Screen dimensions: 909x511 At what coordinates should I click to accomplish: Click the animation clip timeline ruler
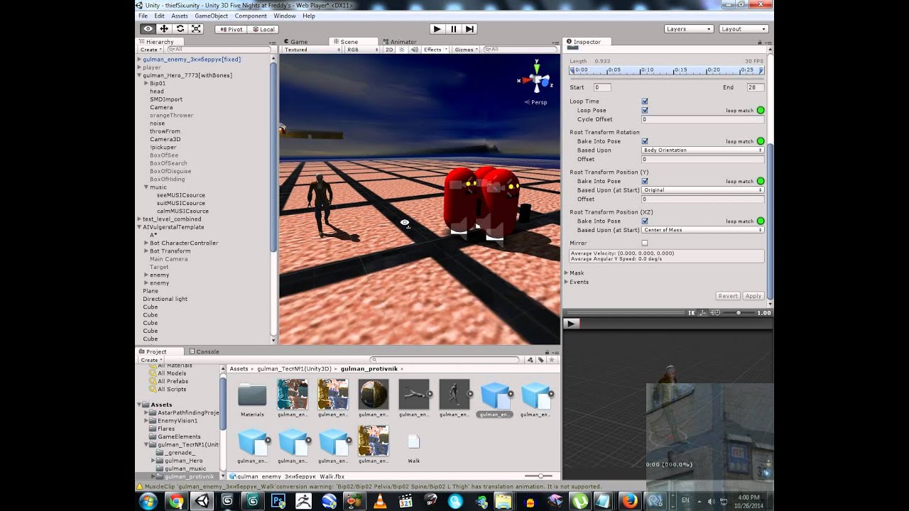coord(668,70)
